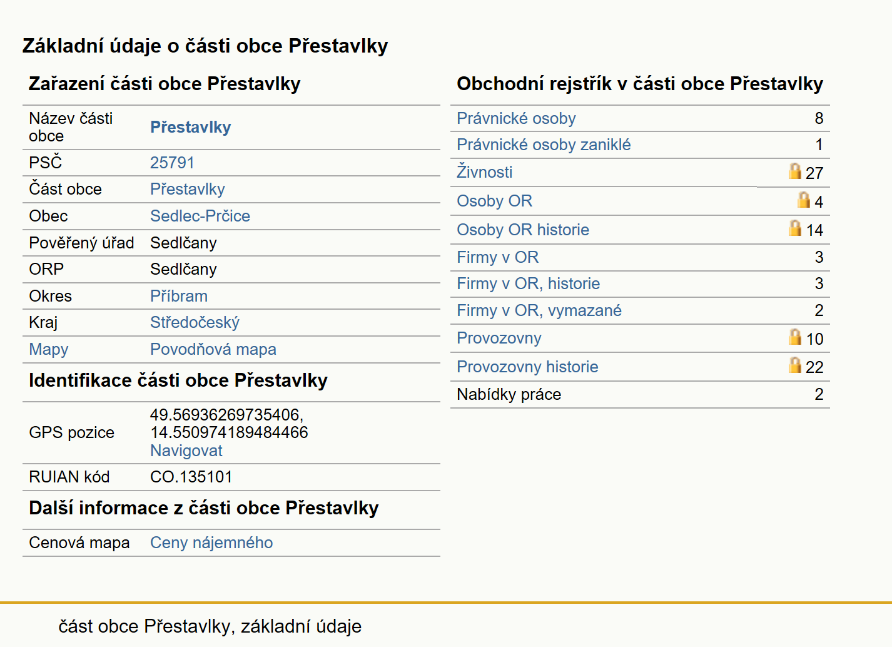Screen dimensions: 892x647
Task: Click the bold Přestavlky name link
Action: (191, 127)
